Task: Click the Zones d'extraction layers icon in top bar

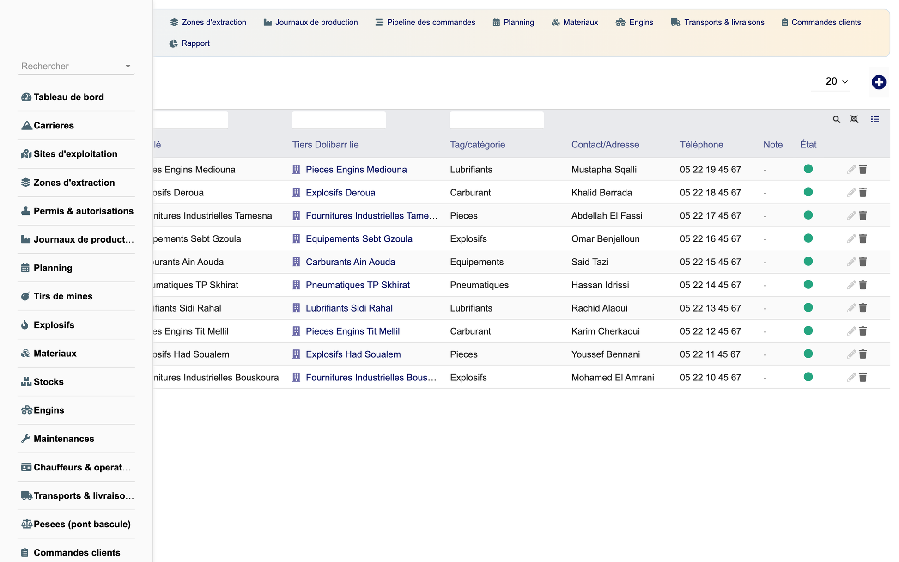Action: (x=174, y=22)
